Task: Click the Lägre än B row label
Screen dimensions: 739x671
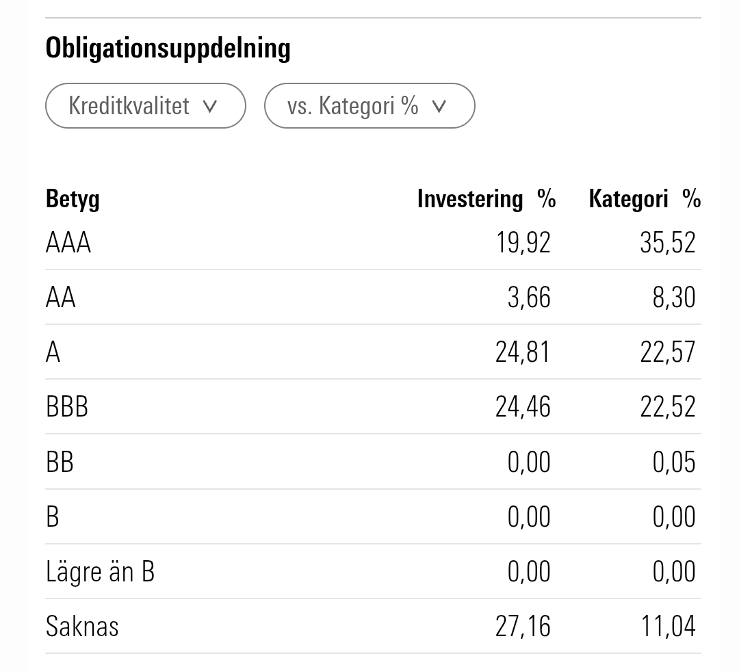Action: (x=100, y=572)
